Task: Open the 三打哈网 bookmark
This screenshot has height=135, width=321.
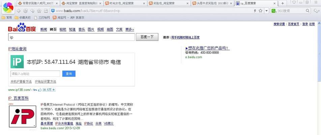Action: coord(42,18)
